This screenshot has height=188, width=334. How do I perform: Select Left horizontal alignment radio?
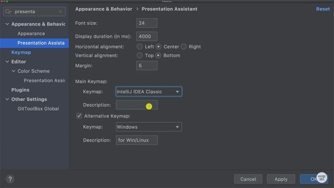[x=139, y=46]
